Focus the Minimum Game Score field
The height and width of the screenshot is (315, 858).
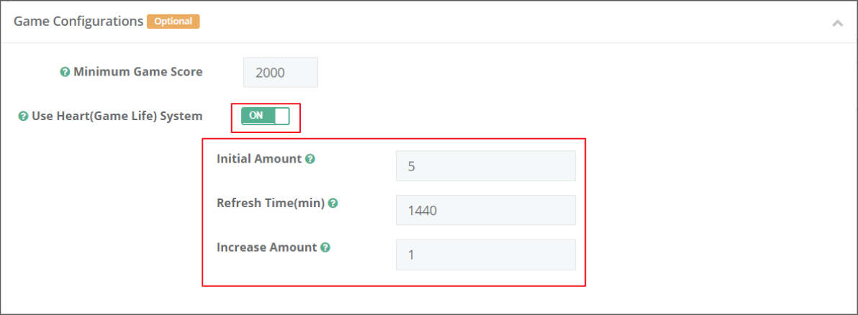281,73
